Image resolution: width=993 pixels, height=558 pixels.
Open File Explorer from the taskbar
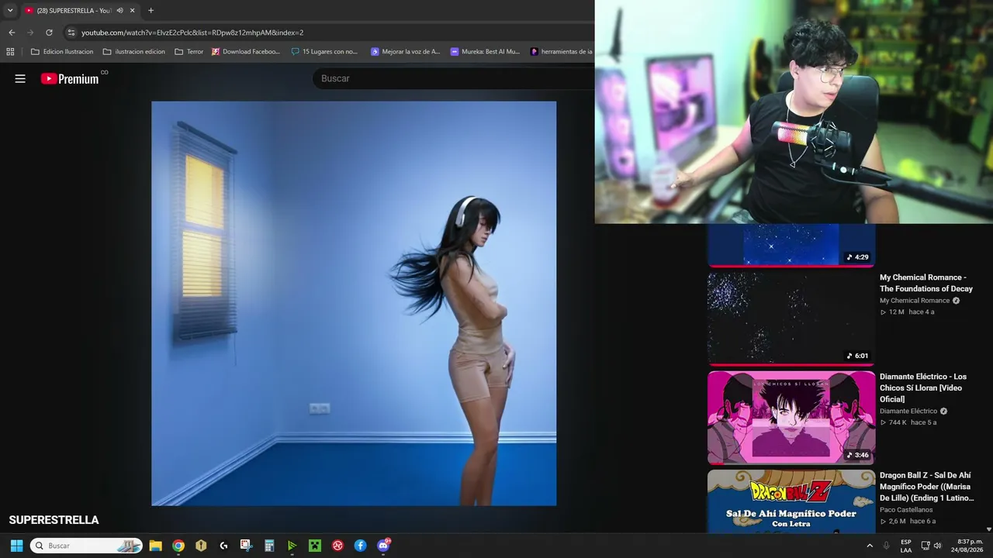click(155, 546)
